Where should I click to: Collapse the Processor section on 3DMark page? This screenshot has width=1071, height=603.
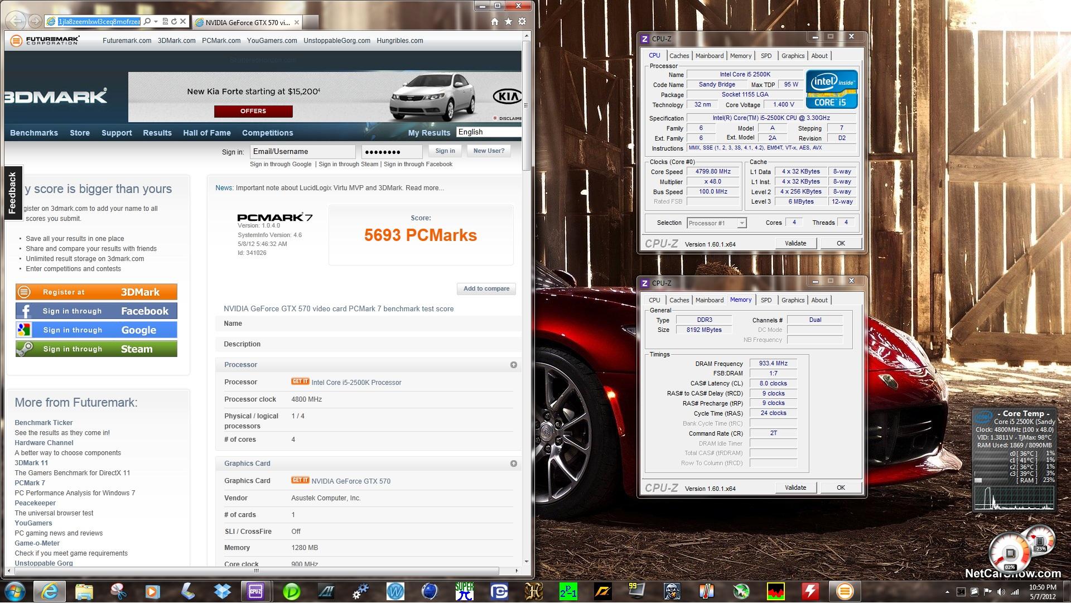click(514, 365)
